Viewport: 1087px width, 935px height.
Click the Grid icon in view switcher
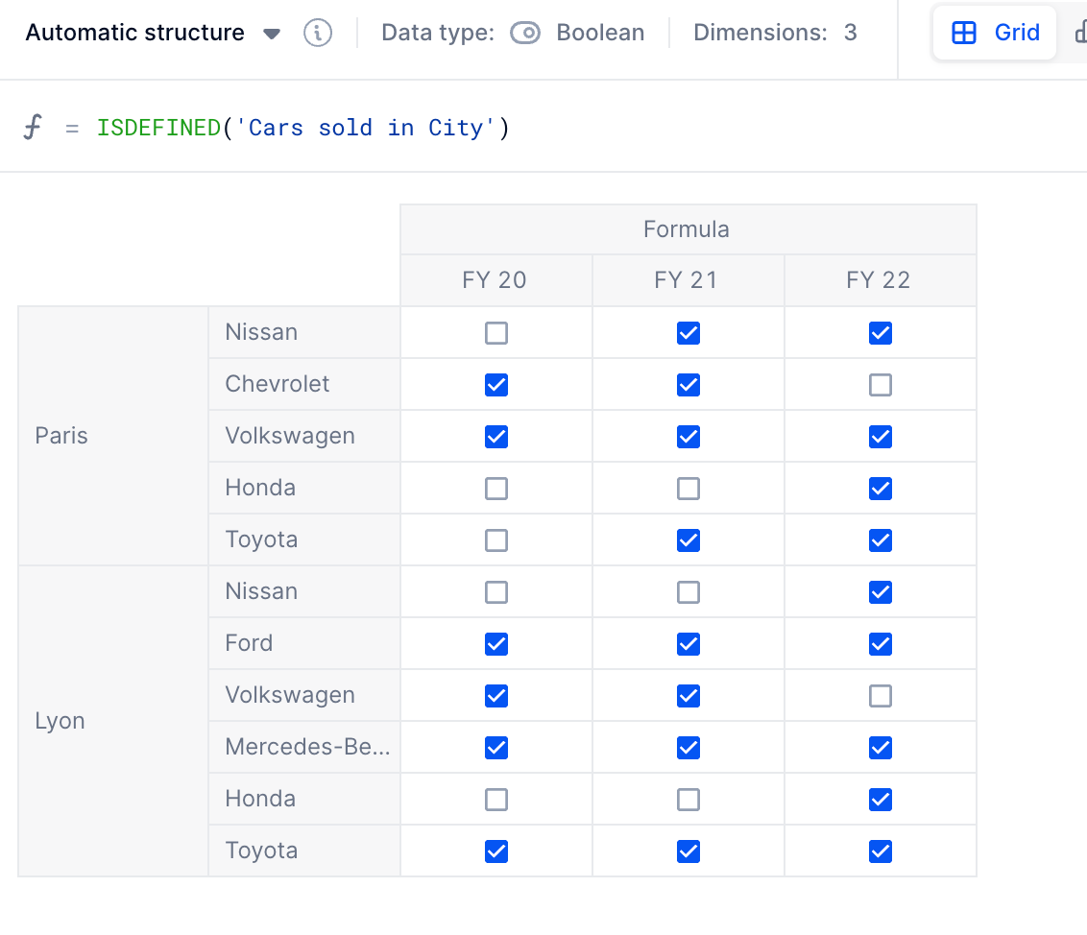pyautogui.click(x=963, y=33)
